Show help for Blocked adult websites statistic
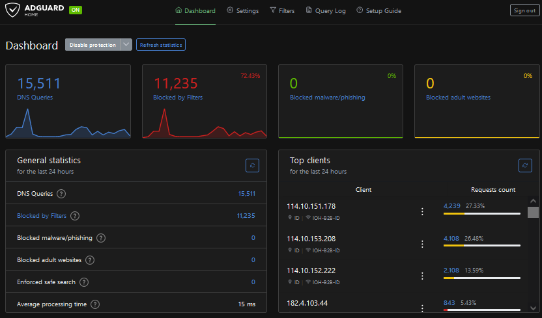 pos(90,260)
